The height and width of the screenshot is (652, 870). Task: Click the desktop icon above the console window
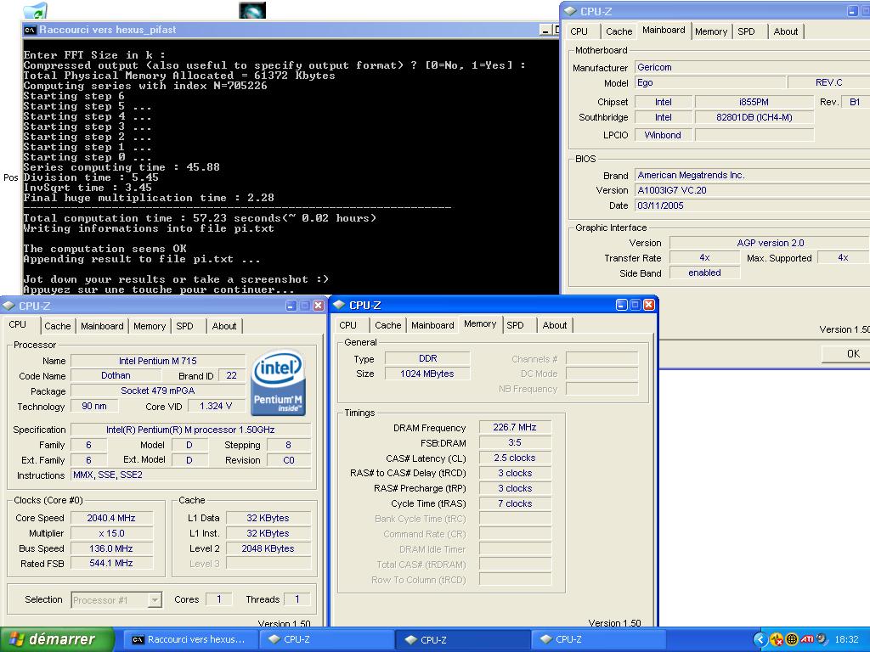coord(252,10)
